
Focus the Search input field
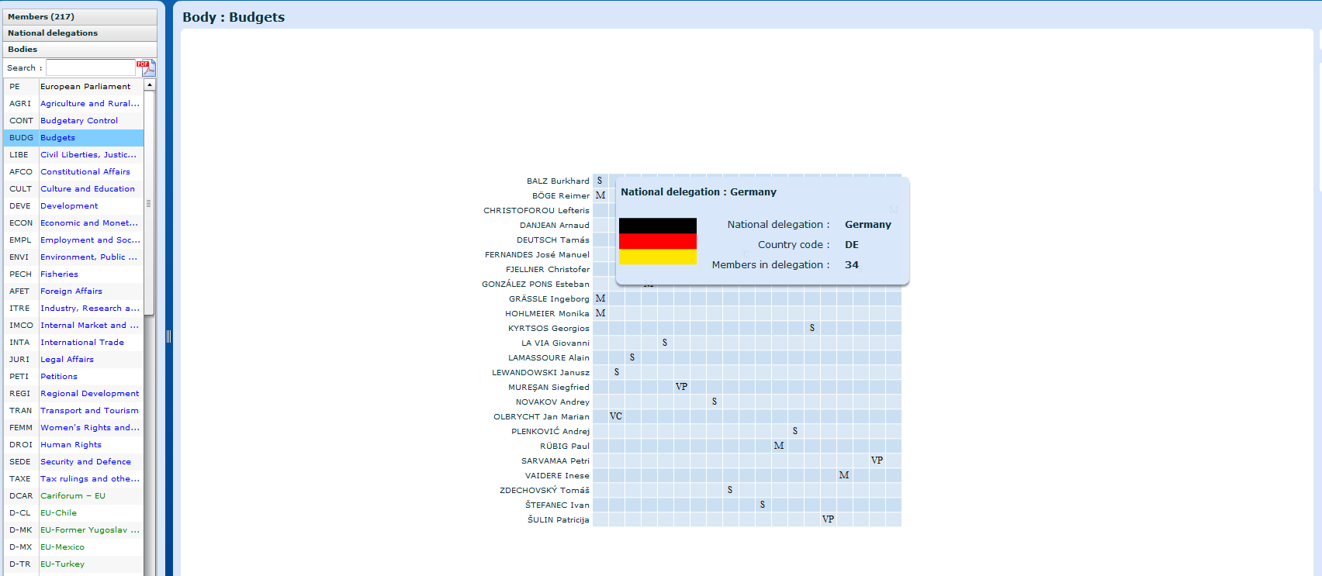click(x=90, y=67)
